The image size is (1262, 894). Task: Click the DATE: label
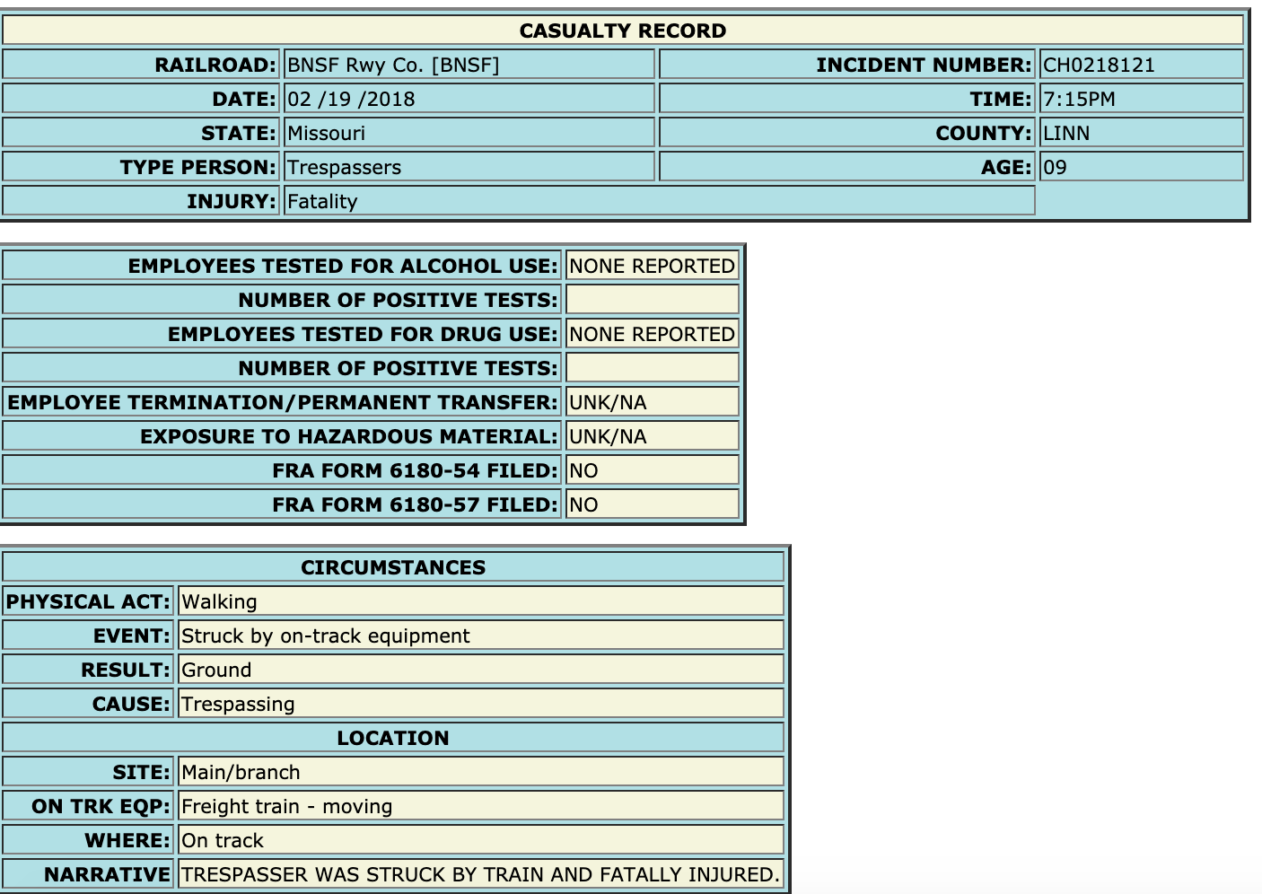(x=244, y=99)
